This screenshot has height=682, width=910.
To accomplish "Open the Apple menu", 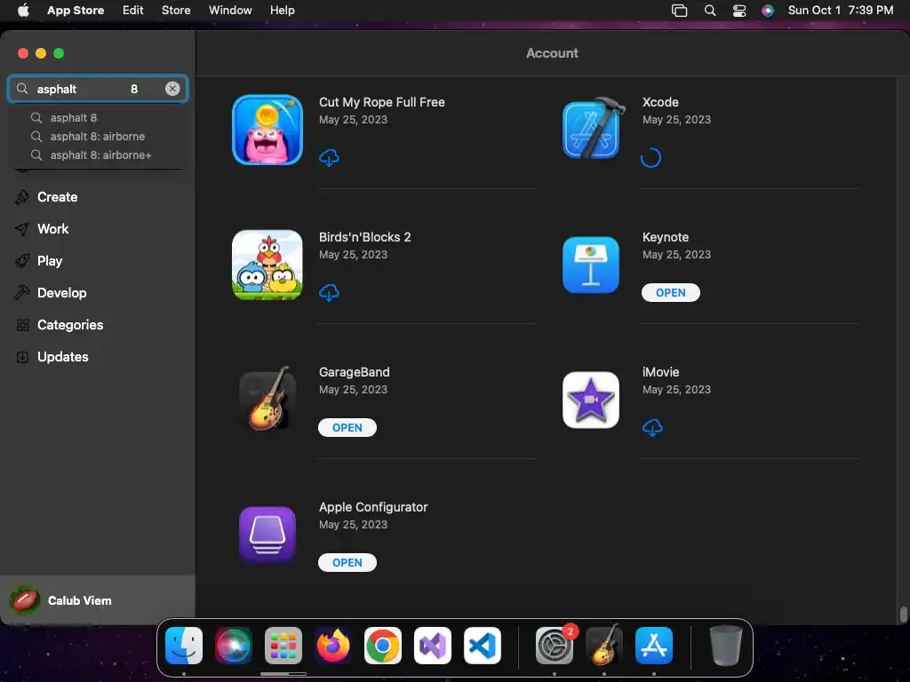I will [x=23, y=11].
